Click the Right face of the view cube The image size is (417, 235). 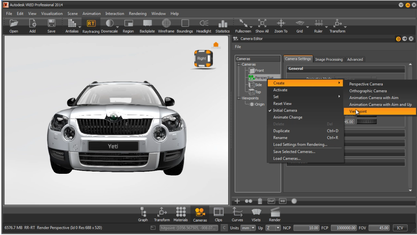[x=202, y=58]
